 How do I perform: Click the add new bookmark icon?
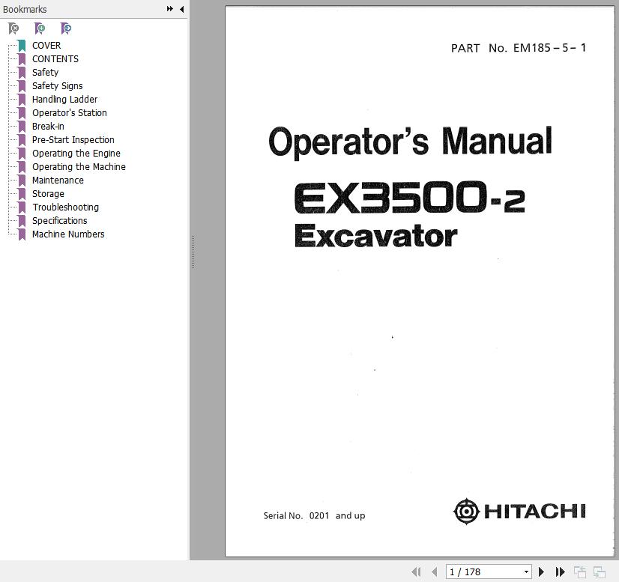(40, 28)
